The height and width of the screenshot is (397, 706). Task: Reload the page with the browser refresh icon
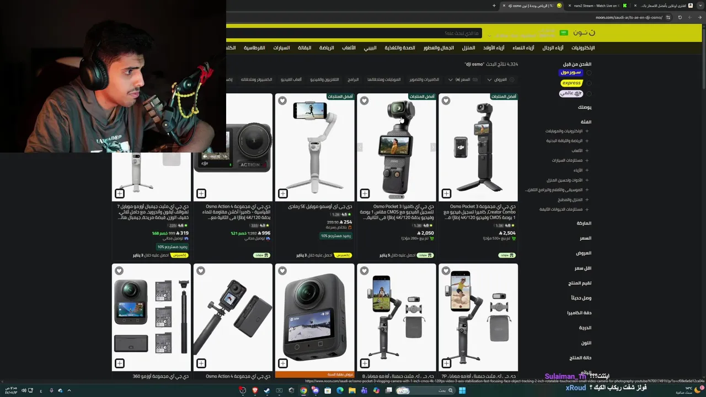tap(680, 17)
